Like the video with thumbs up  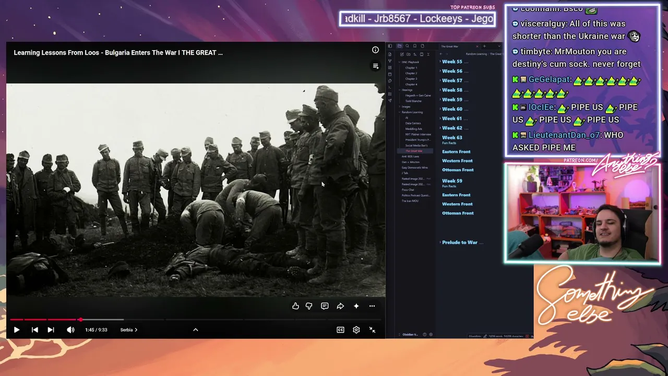click(x=295, y=306)
